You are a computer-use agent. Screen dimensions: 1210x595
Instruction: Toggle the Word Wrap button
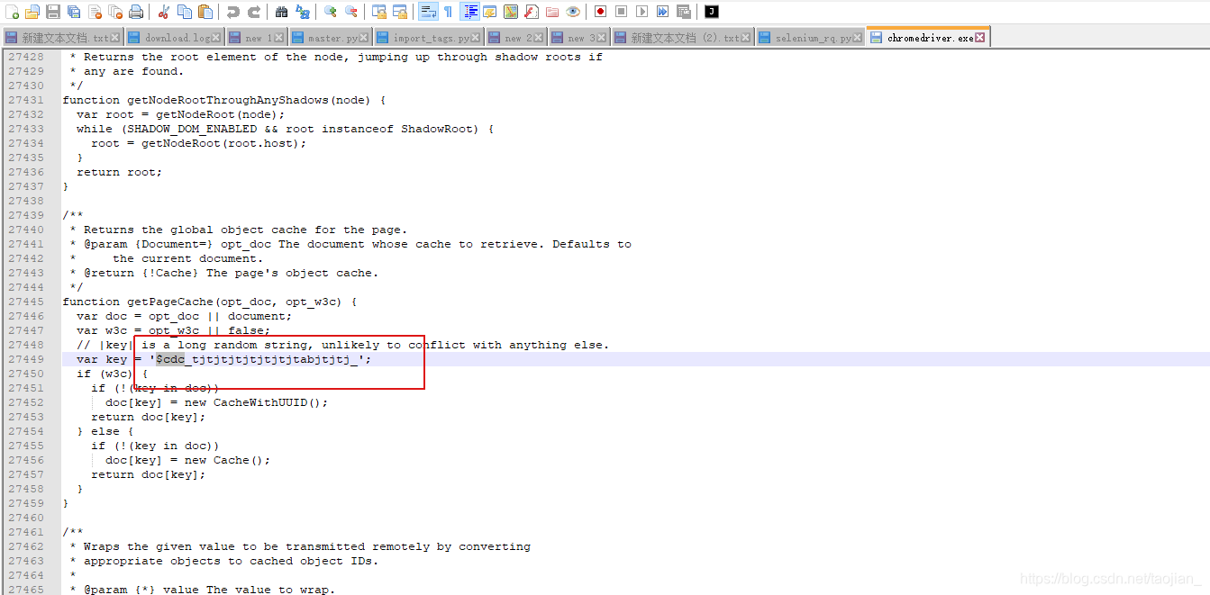point(428,12)
